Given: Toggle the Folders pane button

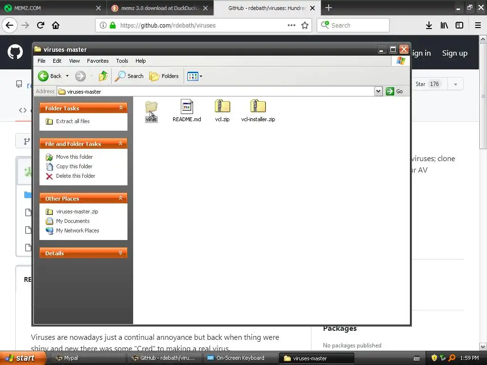Looking at the screenshot, I should pyautogui.click(x=164, y=76).
